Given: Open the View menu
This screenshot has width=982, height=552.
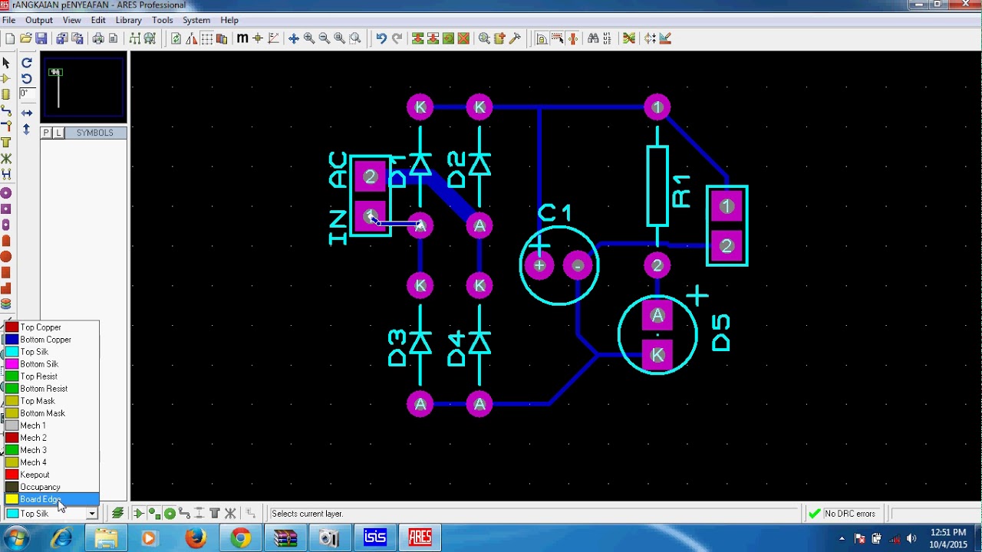Looking at the screenshot, I should 72,20.
